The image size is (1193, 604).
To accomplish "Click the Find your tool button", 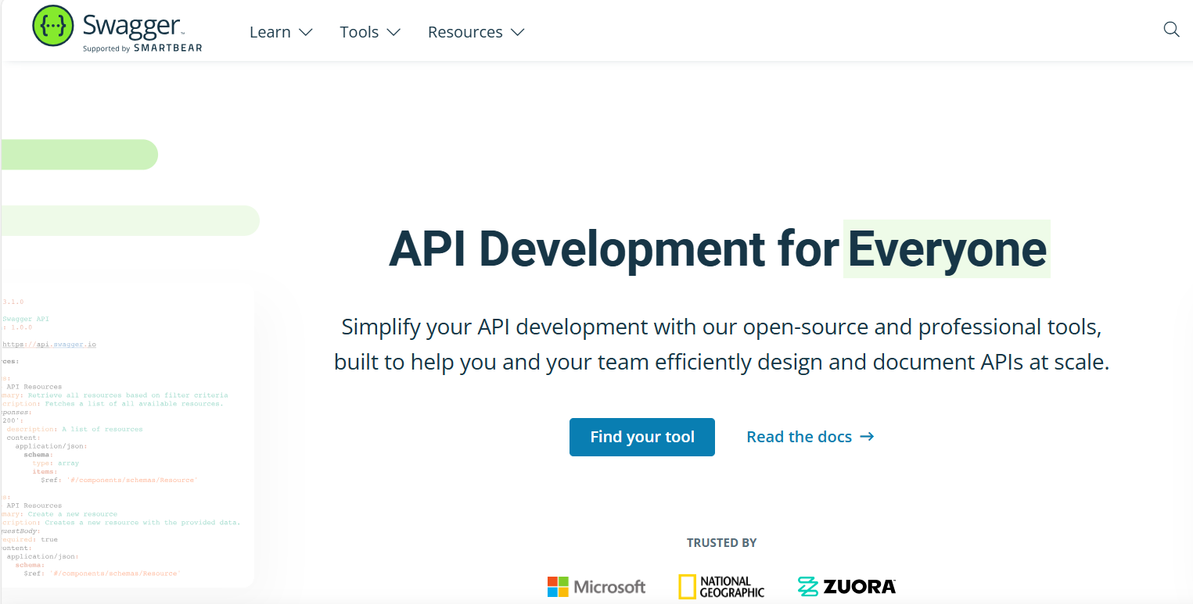I will 641,437.
